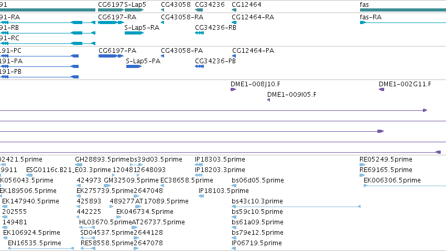446x251 pixels.
Task: Select the S-Lap5-PA protein bar
Action: coord(134,66)
